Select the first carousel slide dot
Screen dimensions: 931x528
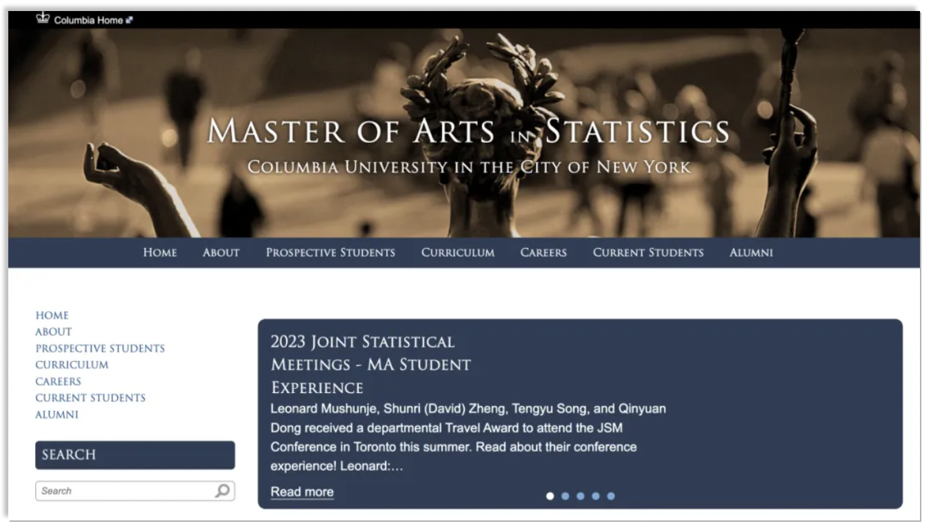tap(550, 496)
